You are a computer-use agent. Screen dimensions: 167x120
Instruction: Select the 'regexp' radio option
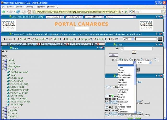coord(155,59)
